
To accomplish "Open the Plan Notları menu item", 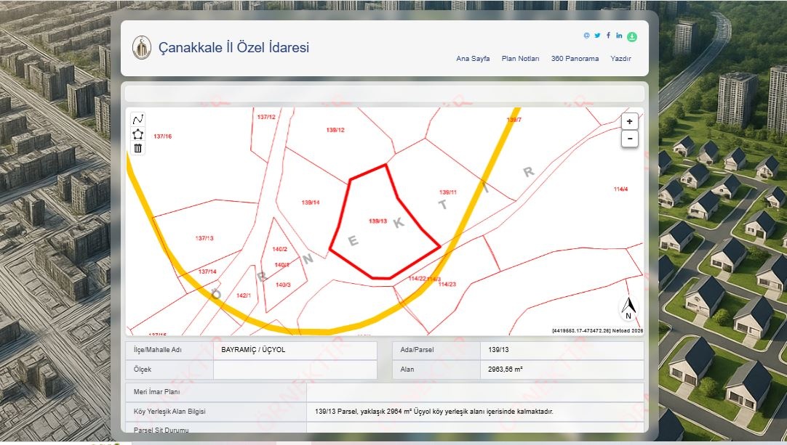I will 521,59.
